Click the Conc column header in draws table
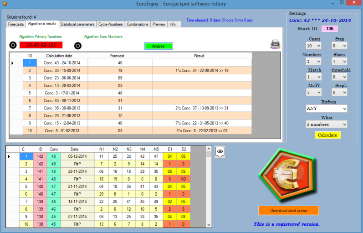The width and height of the screenshot is (363, 233). point(54,149)
